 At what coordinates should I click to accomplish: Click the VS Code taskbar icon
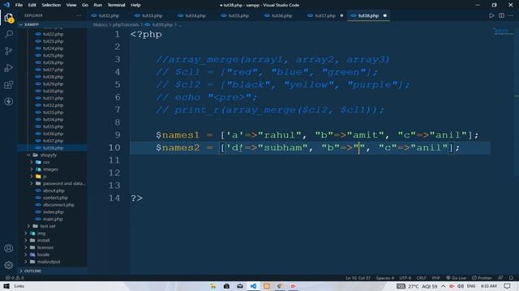[253, 286]
